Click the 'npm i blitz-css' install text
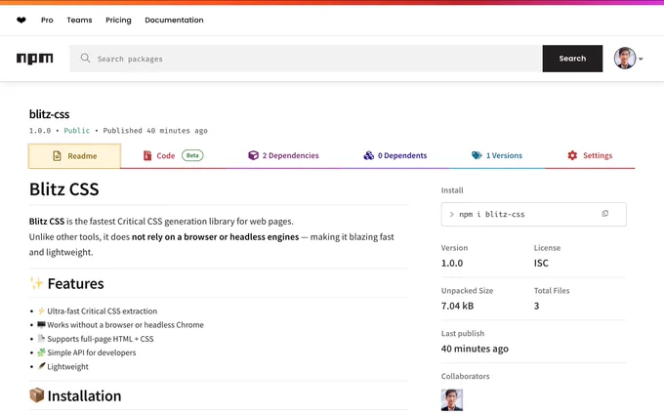The height and width of the screenshot is (415, 664). [x=491, y=214]
